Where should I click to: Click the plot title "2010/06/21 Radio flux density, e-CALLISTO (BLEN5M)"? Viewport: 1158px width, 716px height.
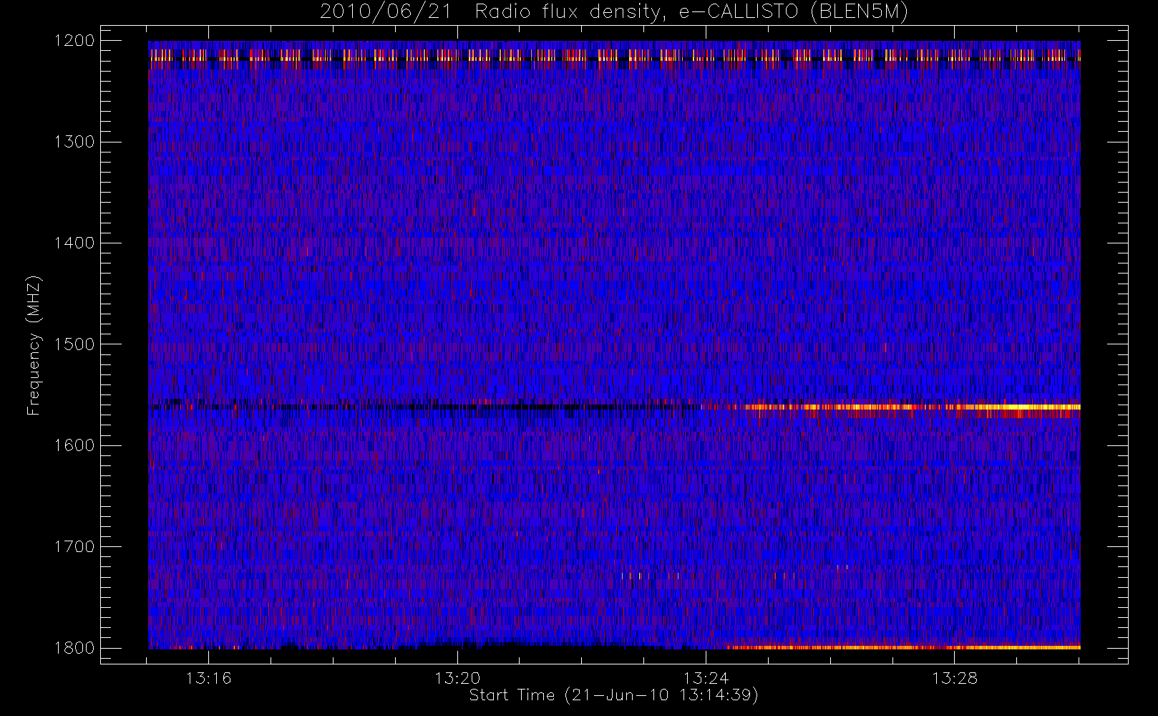[614, 12]
